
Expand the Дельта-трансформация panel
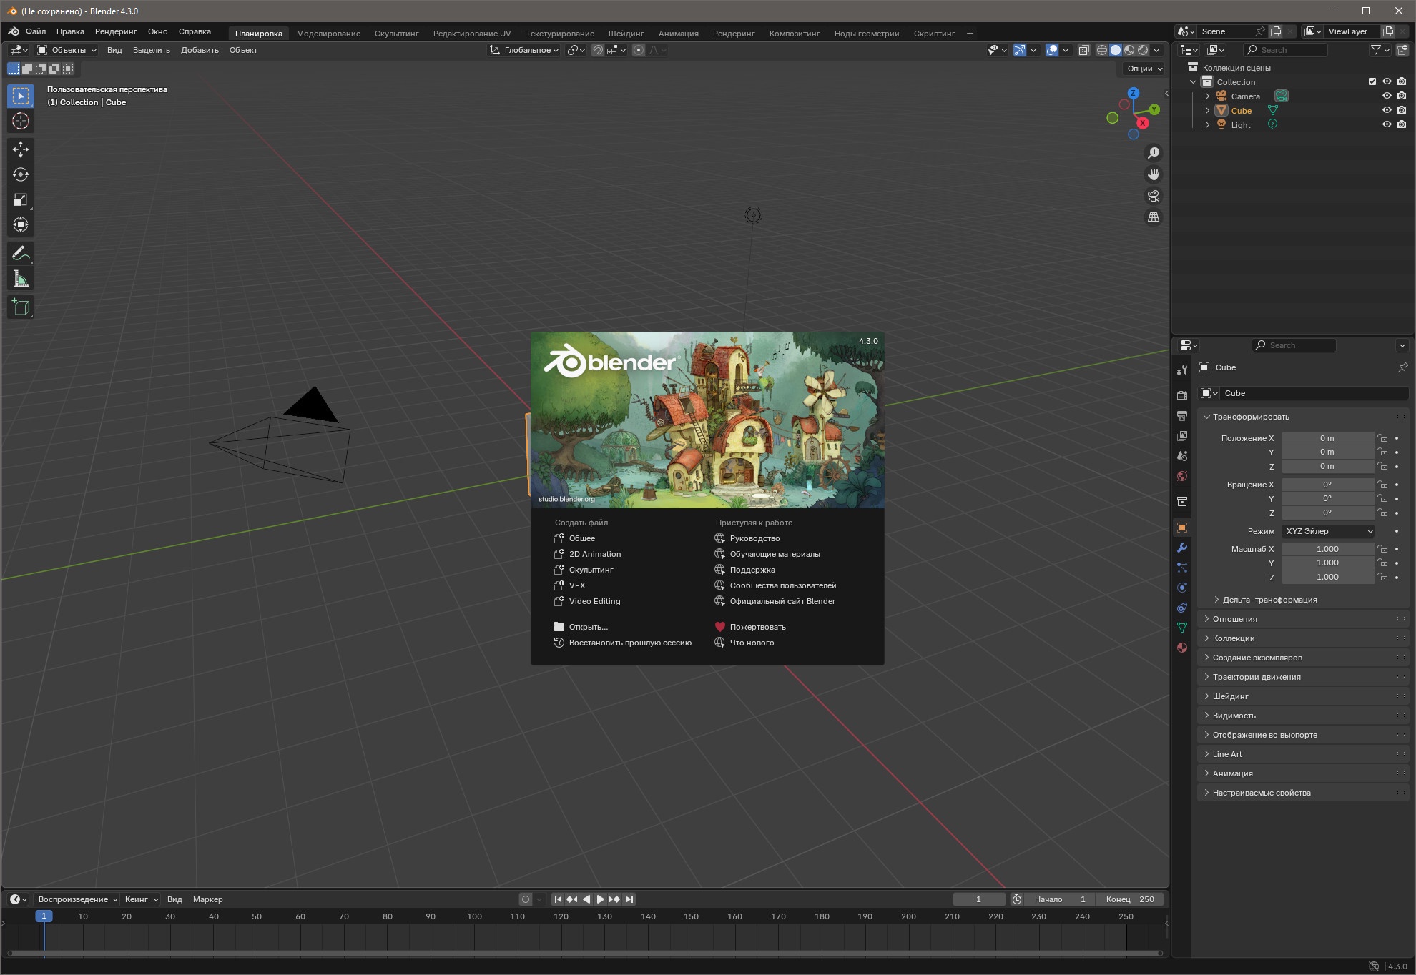(1269, 600)
